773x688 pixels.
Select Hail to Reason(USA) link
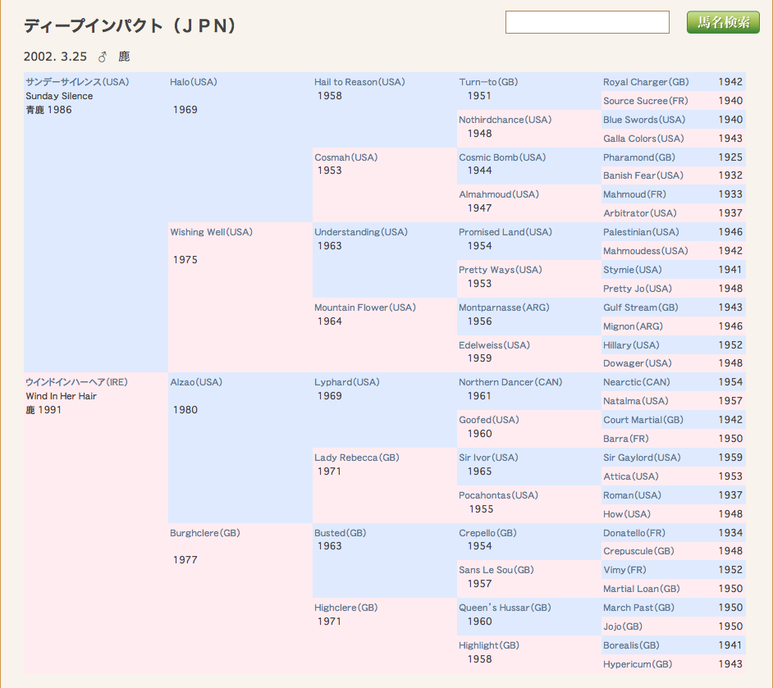[359, 82]
